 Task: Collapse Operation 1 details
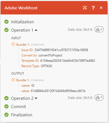36,30
